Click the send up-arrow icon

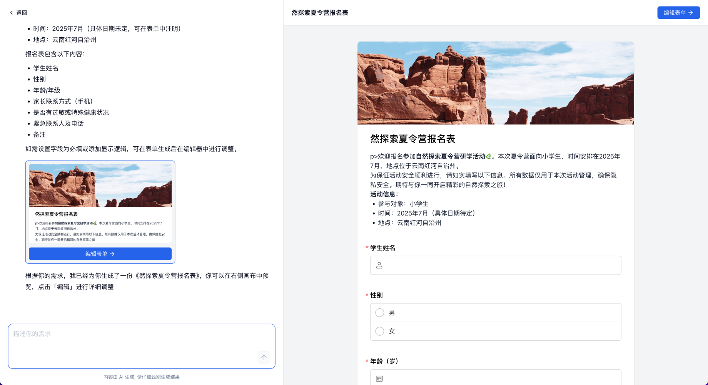tap(264, 357)
